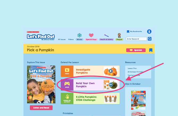Click the My Bookmarks flag icon
The image size is (178, 116).
[128, 32]
